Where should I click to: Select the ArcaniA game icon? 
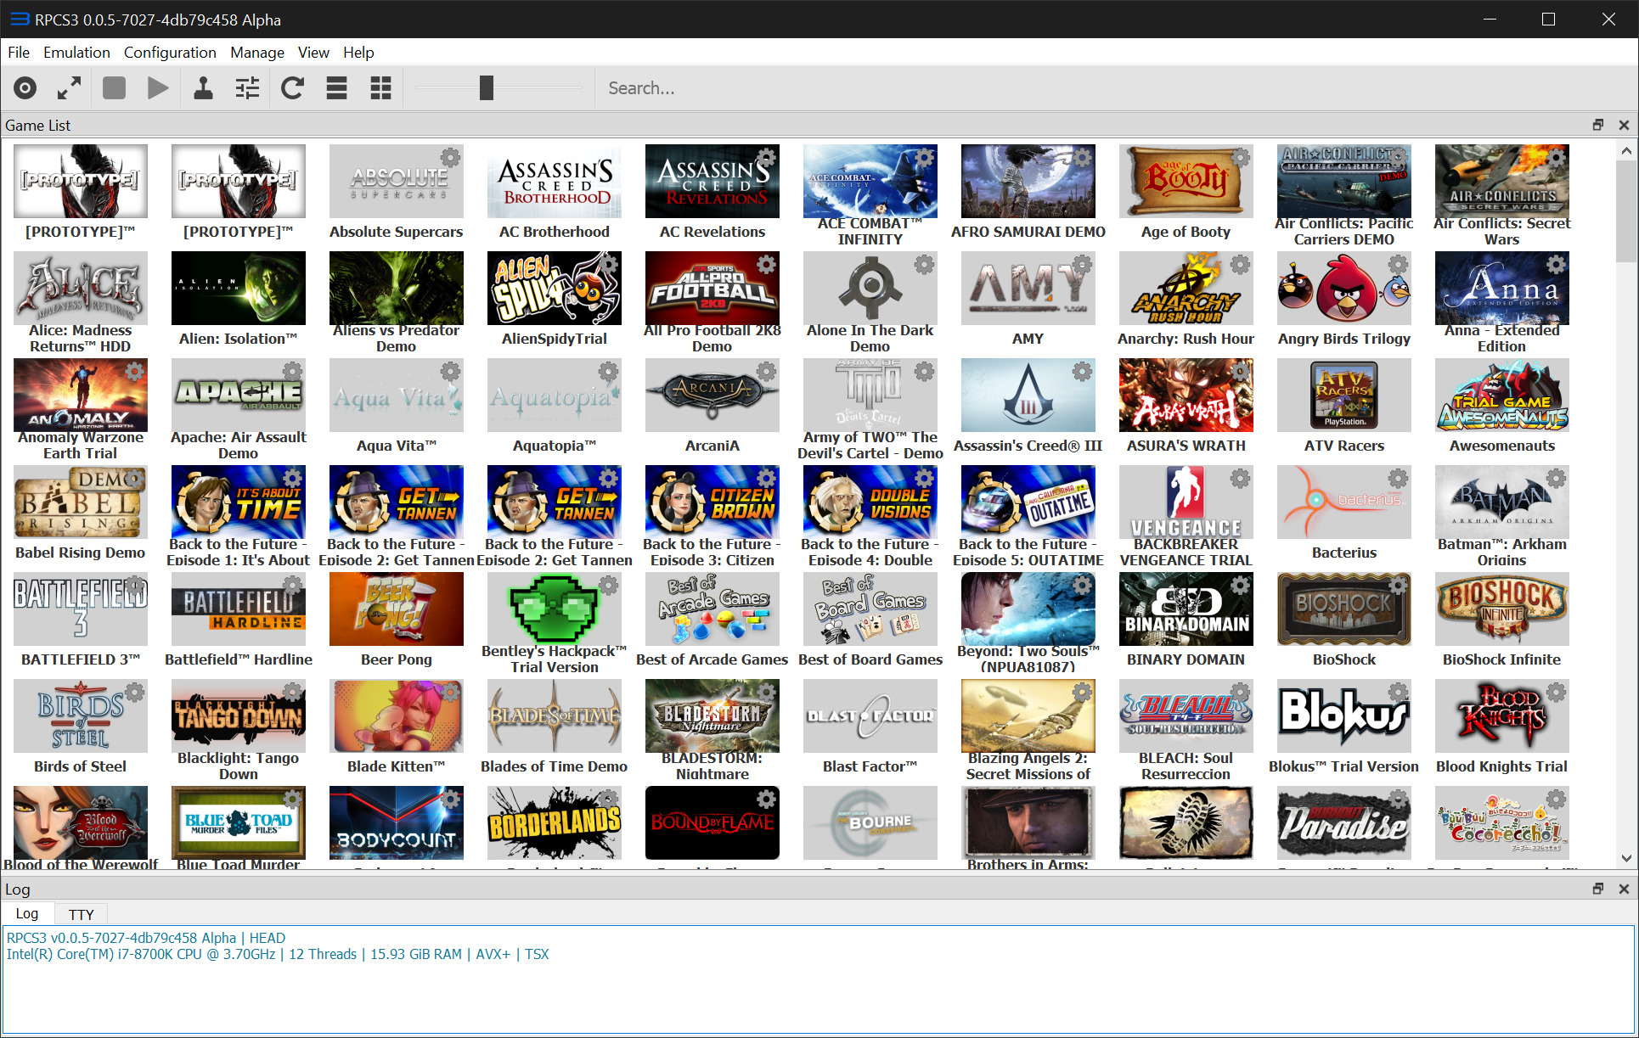point(712,395)
